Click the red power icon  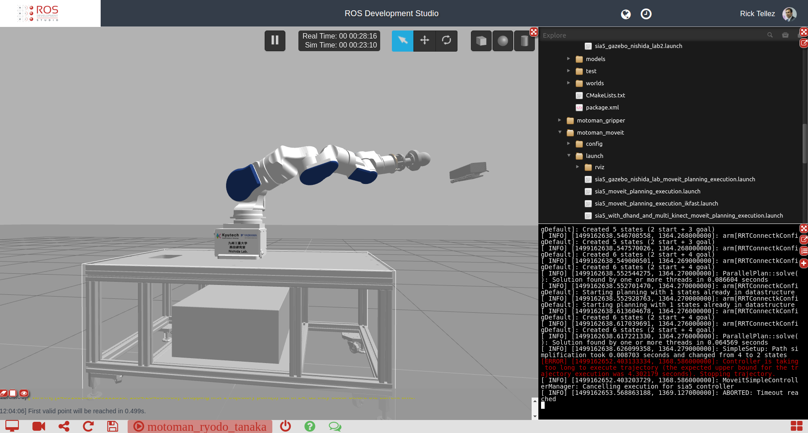point(285,426)
